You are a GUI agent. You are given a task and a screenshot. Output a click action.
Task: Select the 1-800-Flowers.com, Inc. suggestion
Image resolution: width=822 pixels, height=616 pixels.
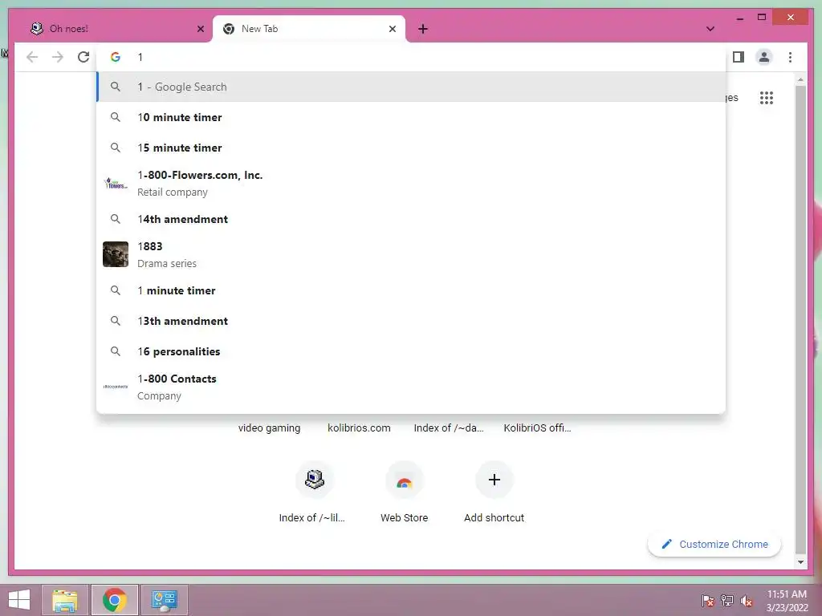point(411,184)
